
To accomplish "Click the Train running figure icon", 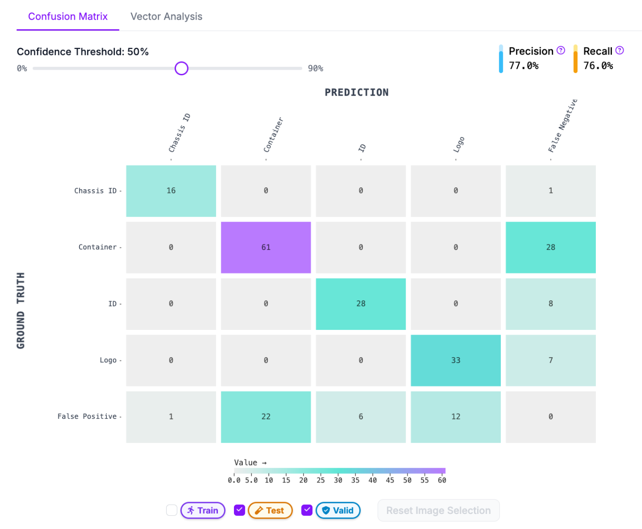I will (191, 511).
